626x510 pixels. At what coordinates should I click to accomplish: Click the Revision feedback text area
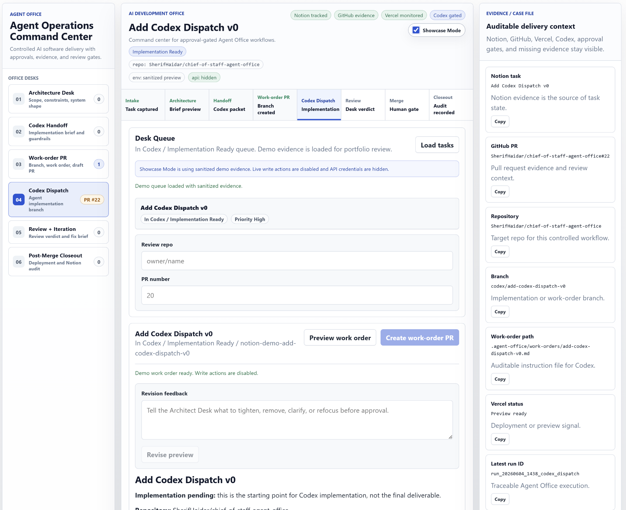(297, 420)
